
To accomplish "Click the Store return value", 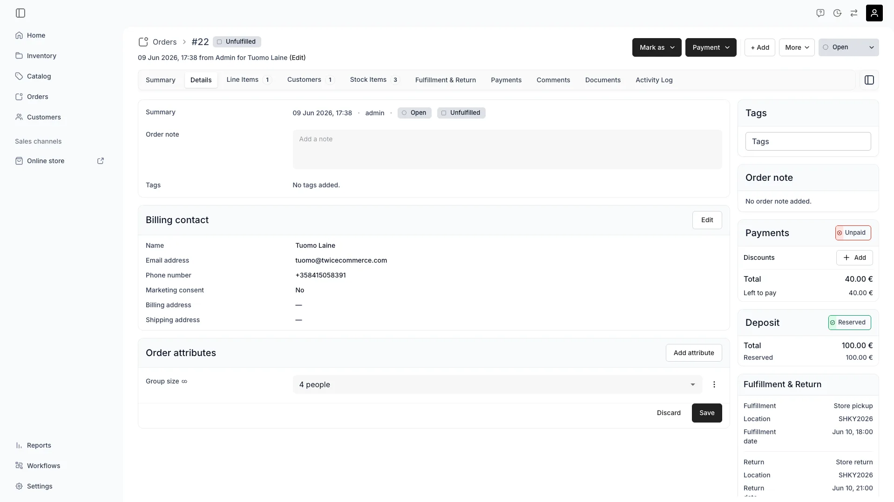I will [x=854, y=462].
